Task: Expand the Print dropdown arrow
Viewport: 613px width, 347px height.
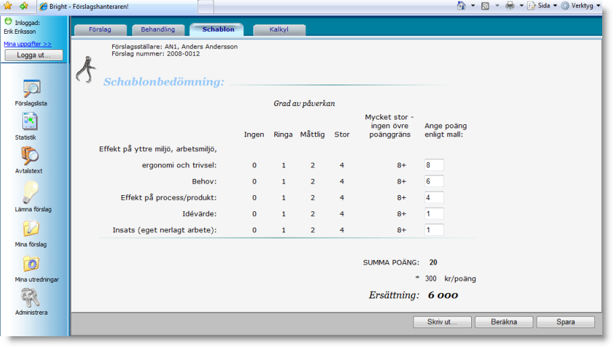Action: pos(522,6)
